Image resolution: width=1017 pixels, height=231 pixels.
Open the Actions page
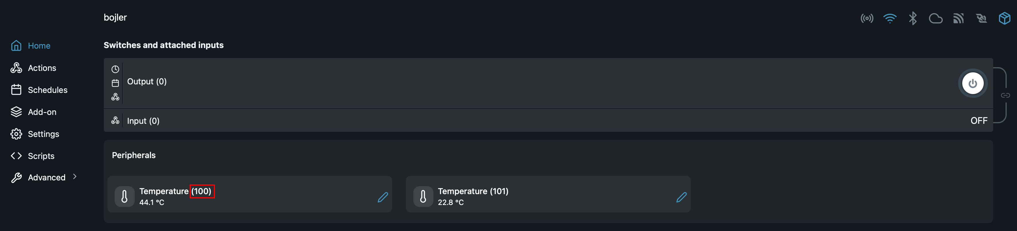point(42,68)
